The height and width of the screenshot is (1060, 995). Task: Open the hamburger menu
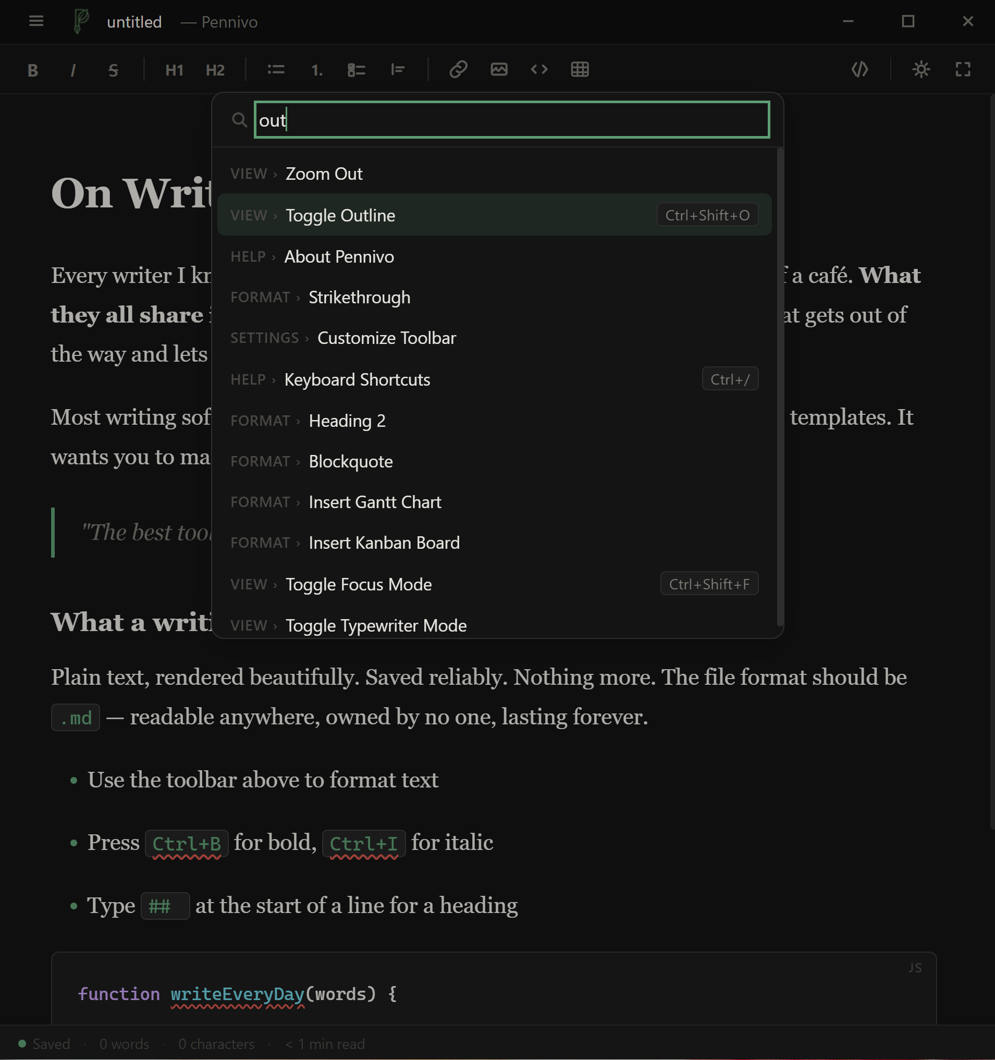click(36, 21)
